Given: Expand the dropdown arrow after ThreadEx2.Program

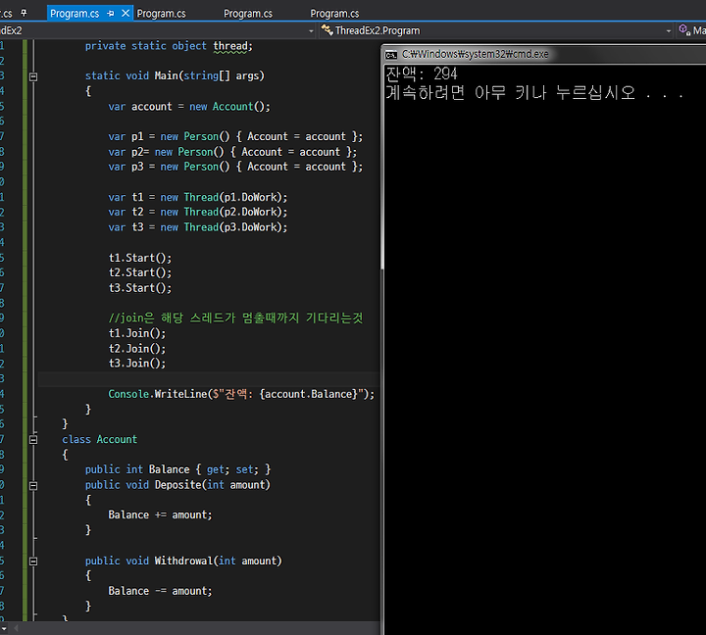Looking at the screenshot, I should point(669,30).
